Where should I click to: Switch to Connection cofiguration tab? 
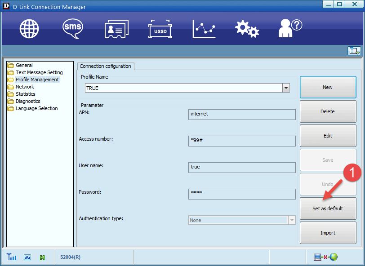(106, 66)
